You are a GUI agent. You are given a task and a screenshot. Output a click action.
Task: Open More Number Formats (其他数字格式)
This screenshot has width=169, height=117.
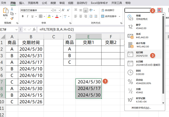pyautogui.click(x=141, y=108)
